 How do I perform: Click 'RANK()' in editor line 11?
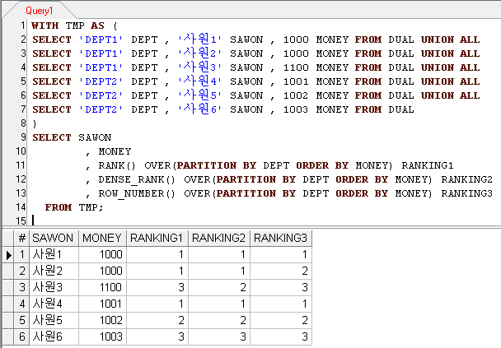[x=117, y=165]
